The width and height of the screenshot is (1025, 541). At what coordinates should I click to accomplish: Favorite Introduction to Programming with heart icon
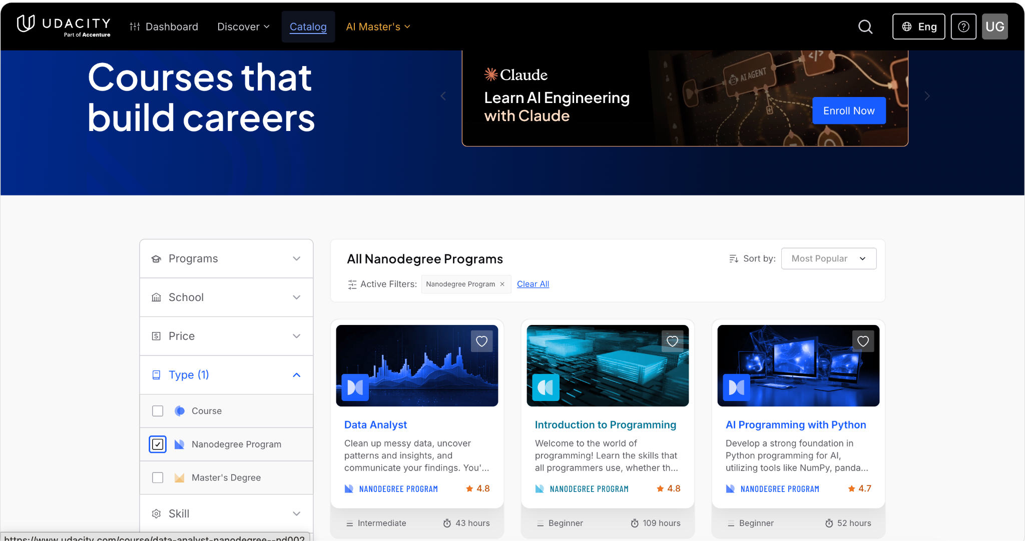(672, 341)
